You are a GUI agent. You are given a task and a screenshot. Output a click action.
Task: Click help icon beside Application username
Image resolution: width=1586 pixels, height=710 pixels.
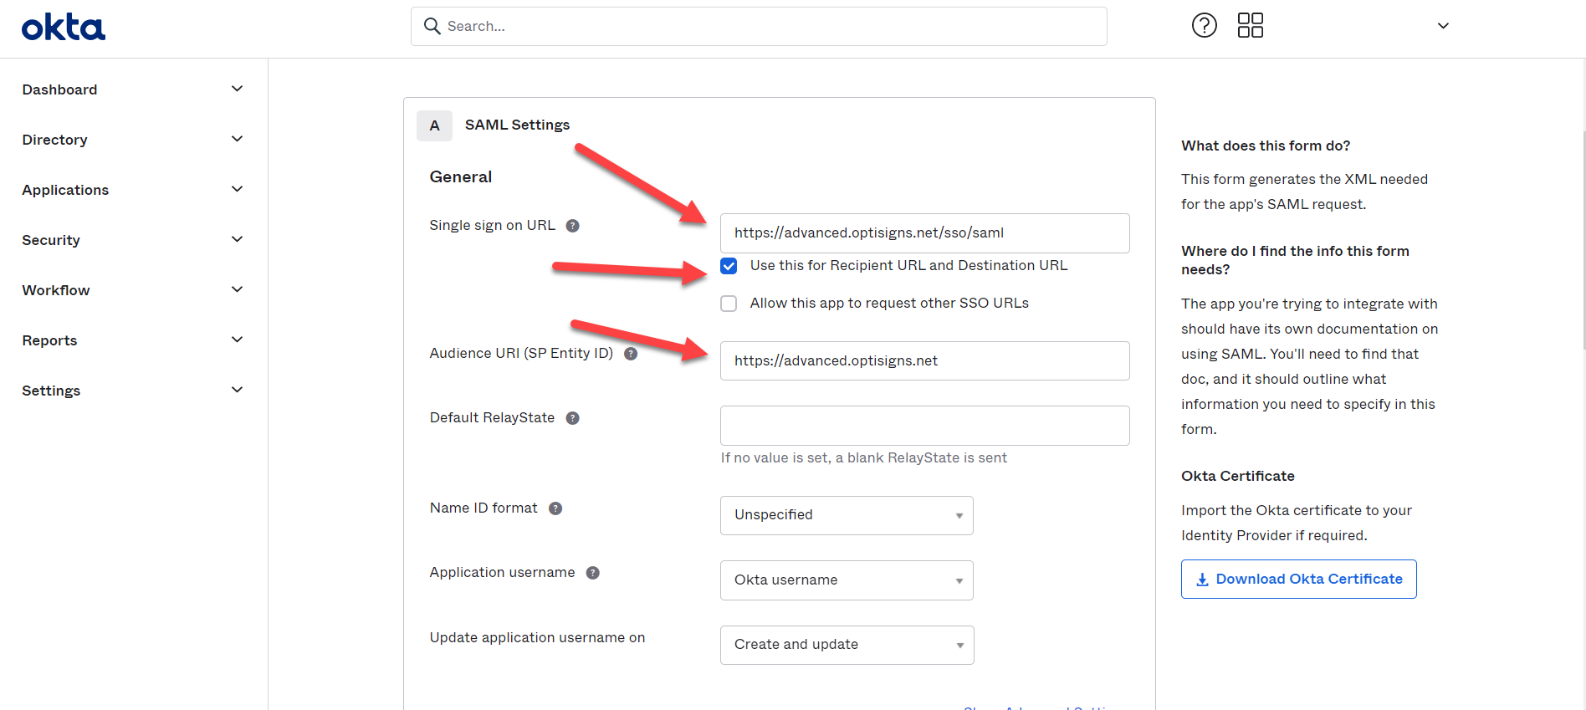coord(593,573)
